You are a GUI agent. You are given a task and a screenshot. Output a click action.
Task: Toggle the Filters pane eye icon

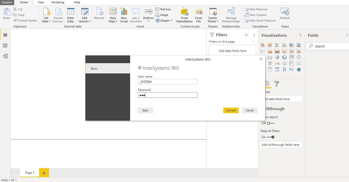click(246, 35)
